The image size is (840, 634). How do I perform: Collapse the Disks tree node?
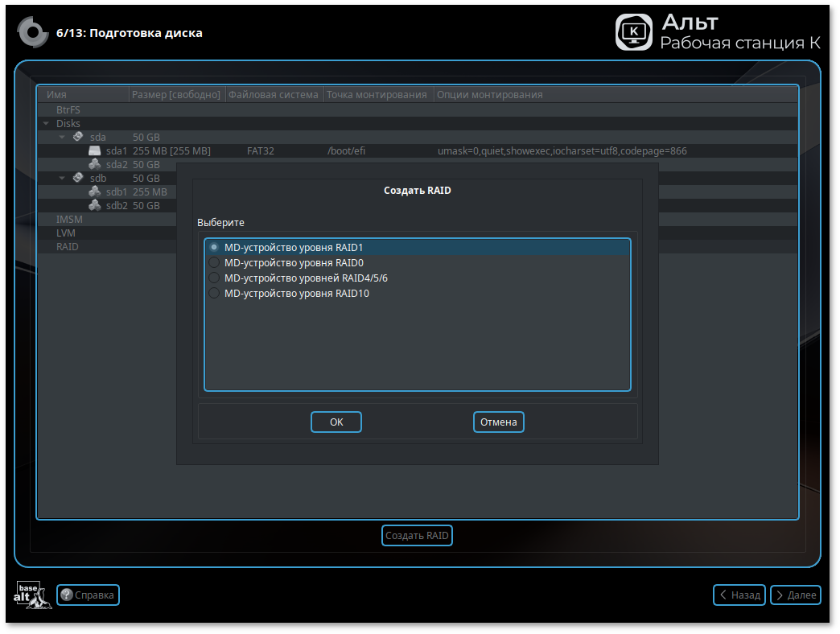point(46,124)
